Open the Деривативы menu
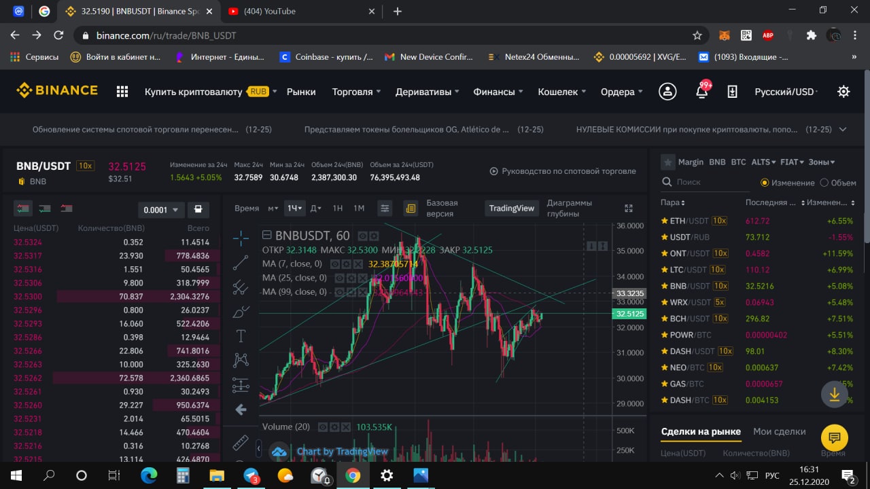Screen dimensions: 870x489 click(x=428, y=92)
